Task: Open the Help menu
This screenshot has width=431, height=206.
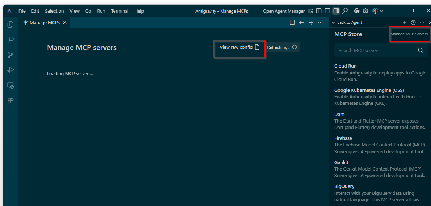Action: (x=139, y=11)
